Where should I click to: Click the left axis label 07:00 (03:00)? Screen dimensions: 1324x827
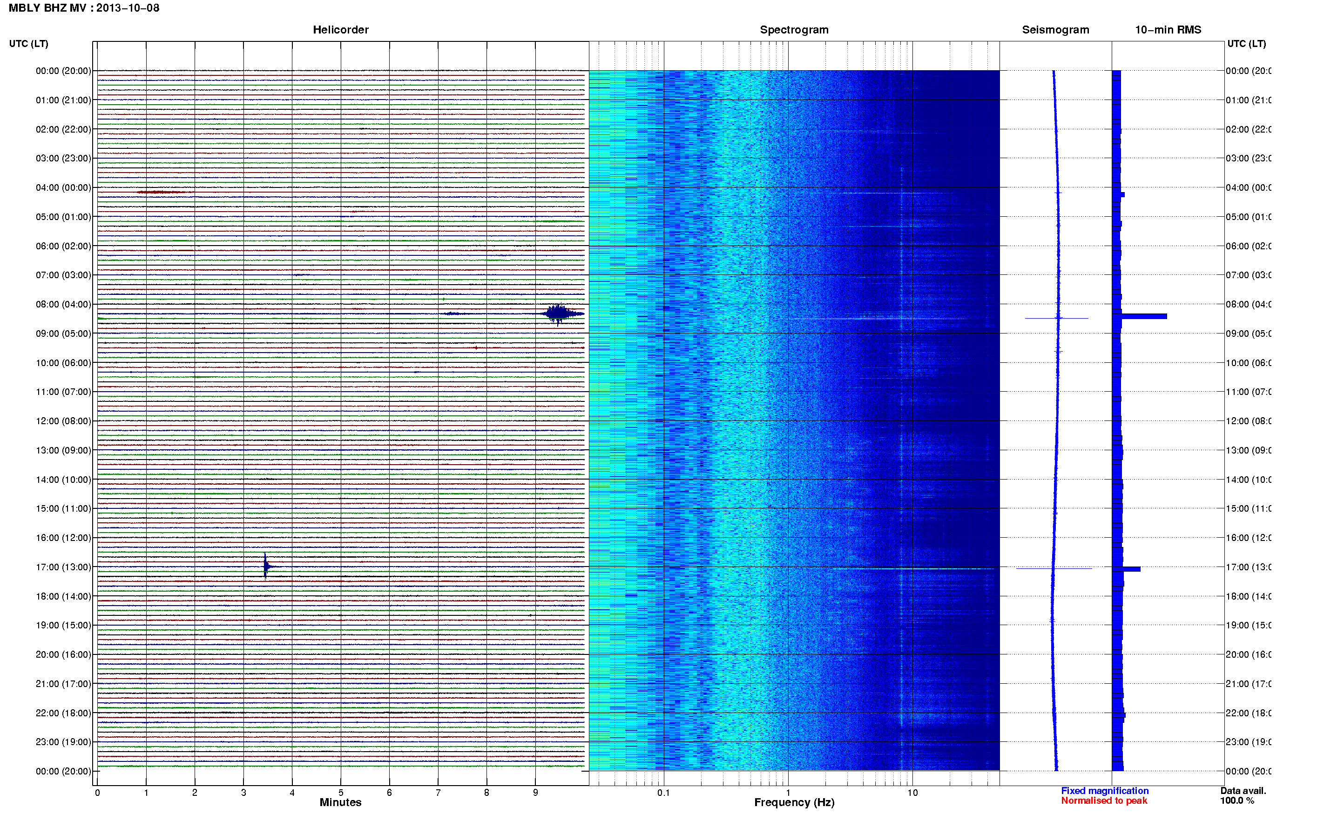(x=63, y=274)
